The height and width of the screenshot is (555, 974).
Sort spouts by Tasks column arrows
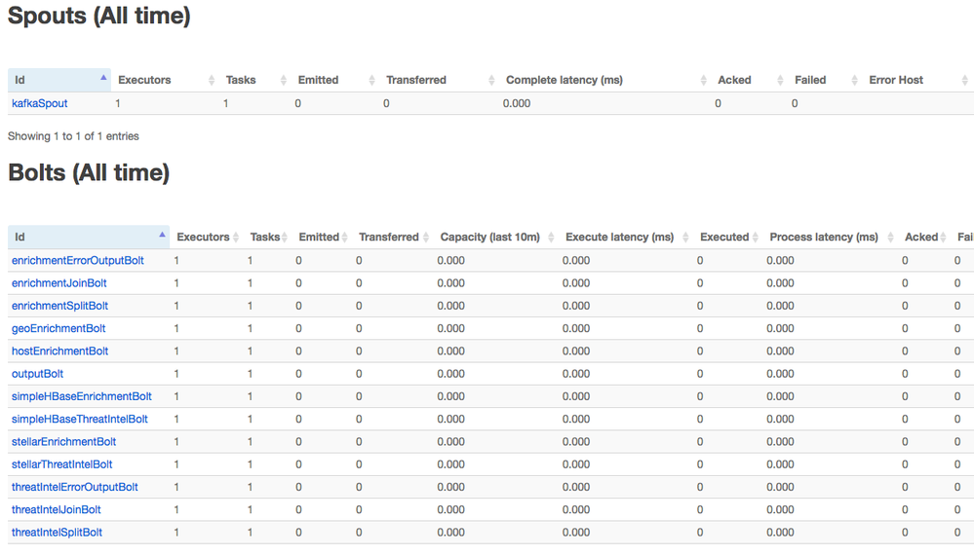[284, 80]
